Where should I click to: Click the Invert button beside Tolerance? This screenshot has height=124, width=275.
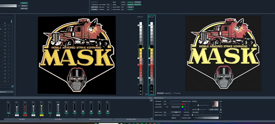pos(212,109)
